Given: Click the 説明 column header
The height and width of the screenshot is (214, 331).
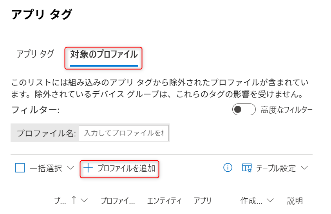Looking at the screenshot, I should pos(295,201).
